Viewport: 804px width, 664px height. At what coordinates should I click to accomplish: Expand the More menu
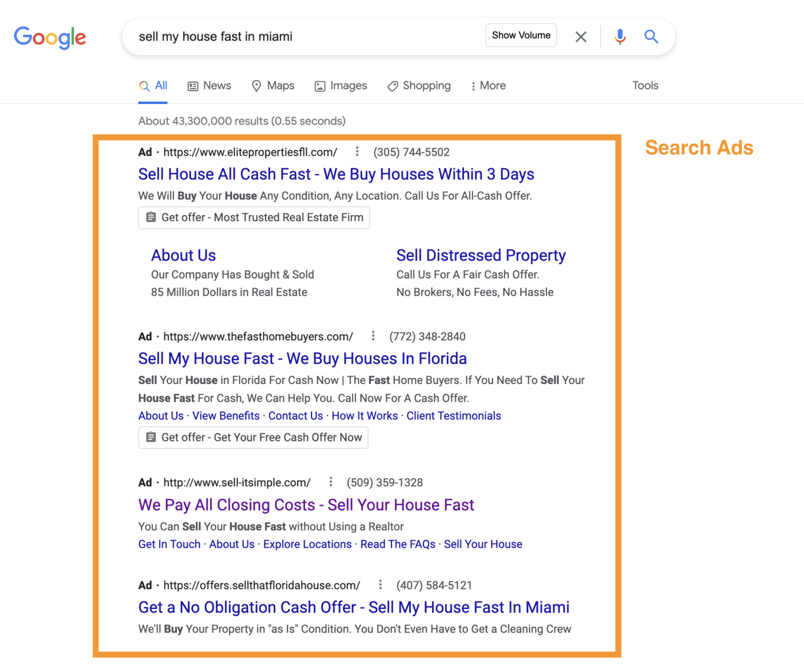tap(488, 86)
